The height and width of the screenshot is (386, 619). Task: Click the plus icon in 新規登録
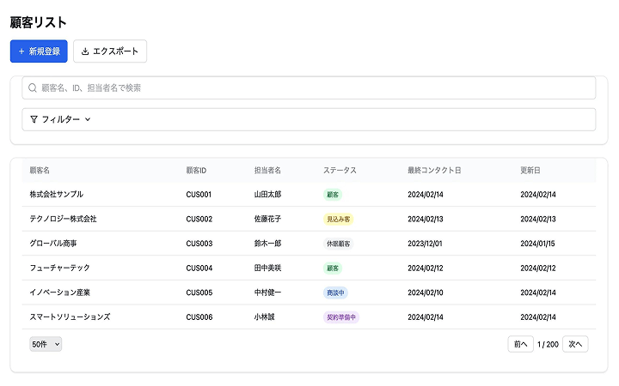(21, 51)
